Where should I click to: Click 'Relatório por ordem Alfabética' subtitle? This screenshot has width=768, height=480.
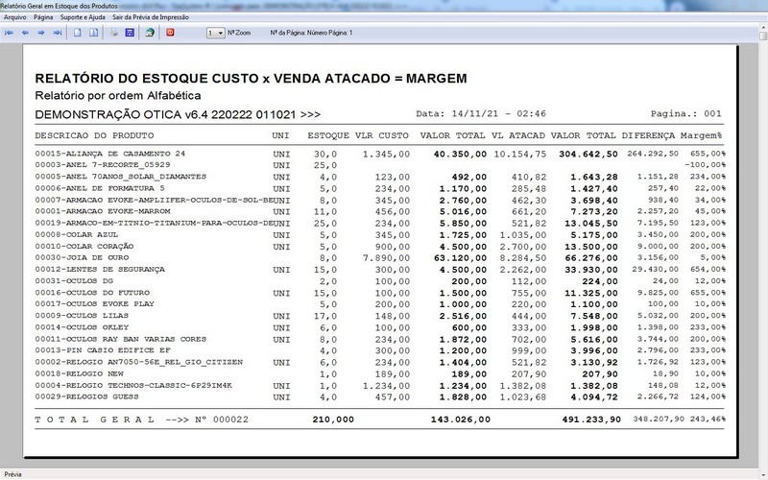(118, 95)
